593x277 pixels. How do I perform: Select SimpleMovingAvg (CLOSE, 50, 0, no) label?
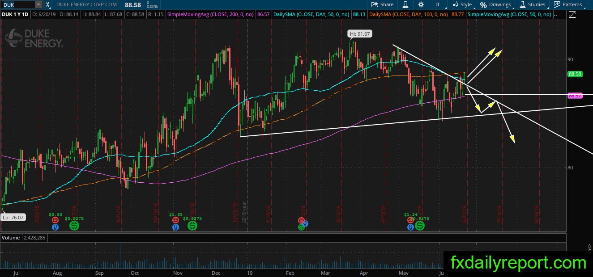pos(509,15)
